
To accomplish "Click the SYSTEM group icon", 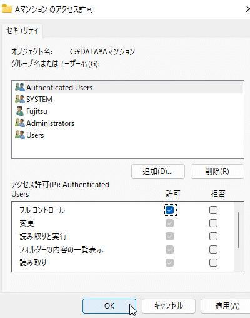I will pos(20,99).
